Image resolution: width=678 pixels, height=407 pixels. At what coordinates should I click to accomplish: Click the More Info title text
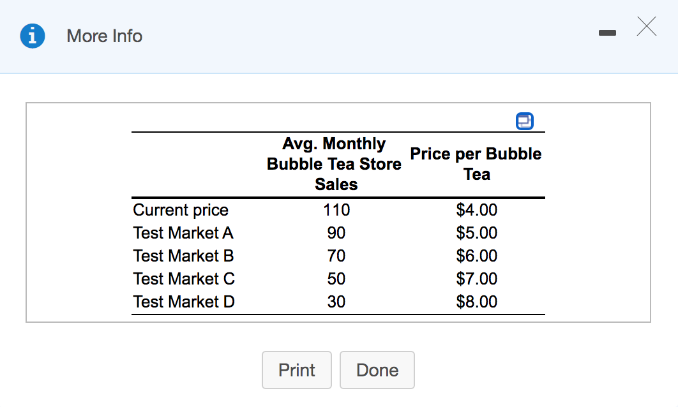[x=105, y=36]
